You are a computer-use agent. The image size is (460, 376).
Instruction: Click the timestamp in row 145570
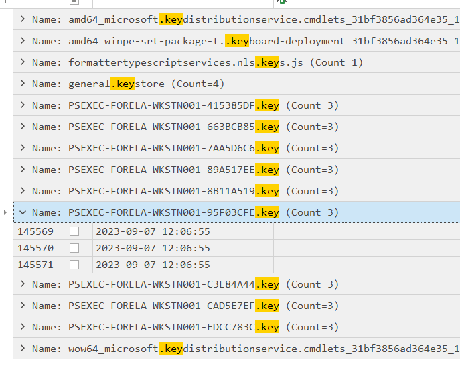tap(153, 248)
